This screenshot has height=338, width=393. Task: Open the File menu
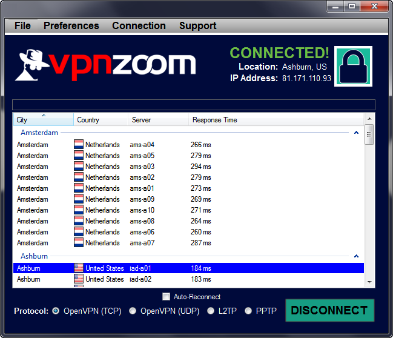pyautogui.click(x=22, y=25)
